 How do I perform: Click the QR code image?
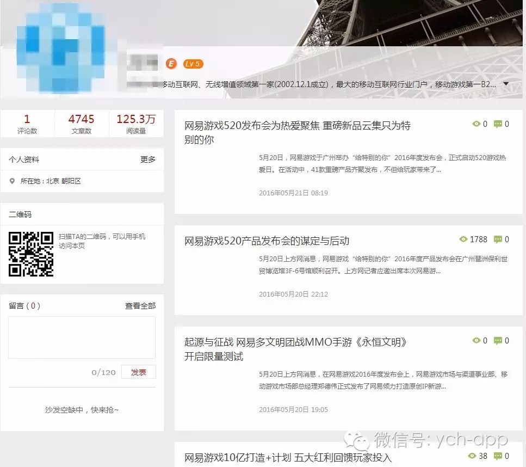[x=31, y=254]
